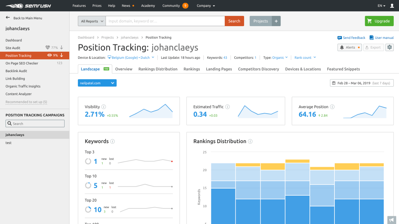This screenshot has width=399, height=224.
Task: Open the settings gear button
Action: point(389,47)
